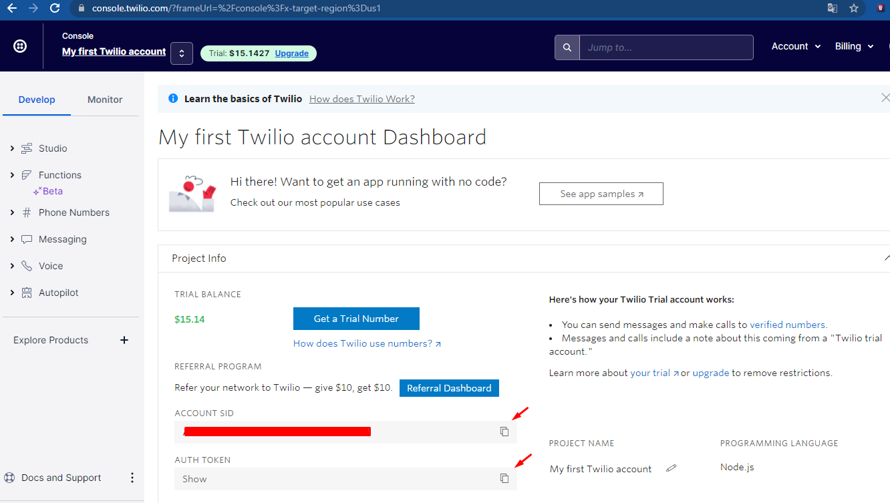Open Docs and Support three-dot menu
This screenshot has width=890, height=503.
pos(132,478)
